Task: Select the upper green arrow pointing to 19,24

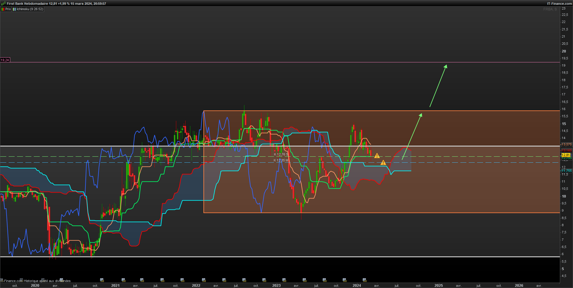Action: coord(438,86)
